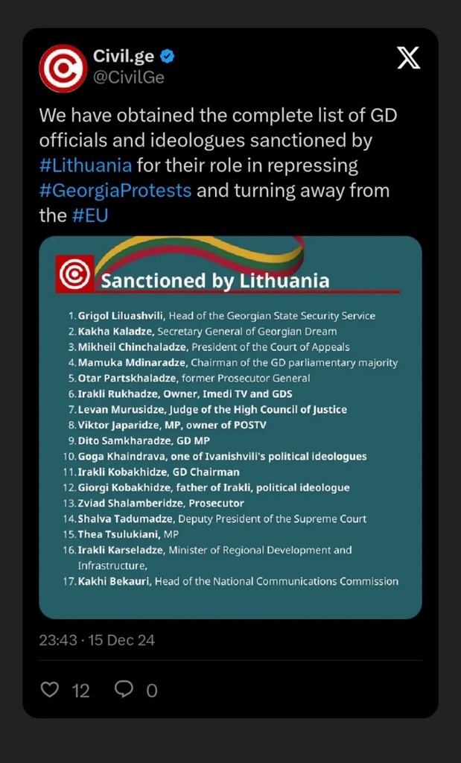This screenshot has height=763, width=461.
Task: Click the 23:43 · 15 Dec 24 timestamp
Action: point(97,640)
